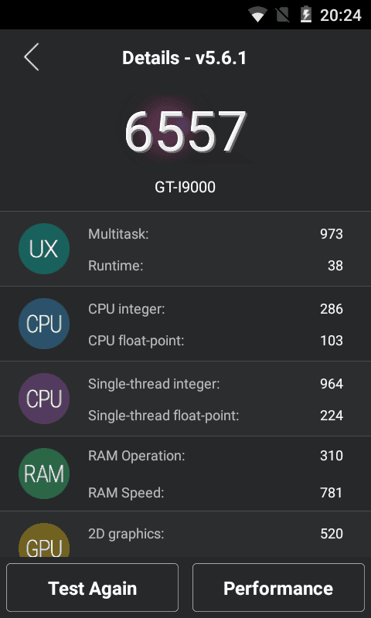Image resolution: width=371 pixels, height=618 pixels.
Task: Tap the teal UX circle icon
Action: (x=44, y=249)
